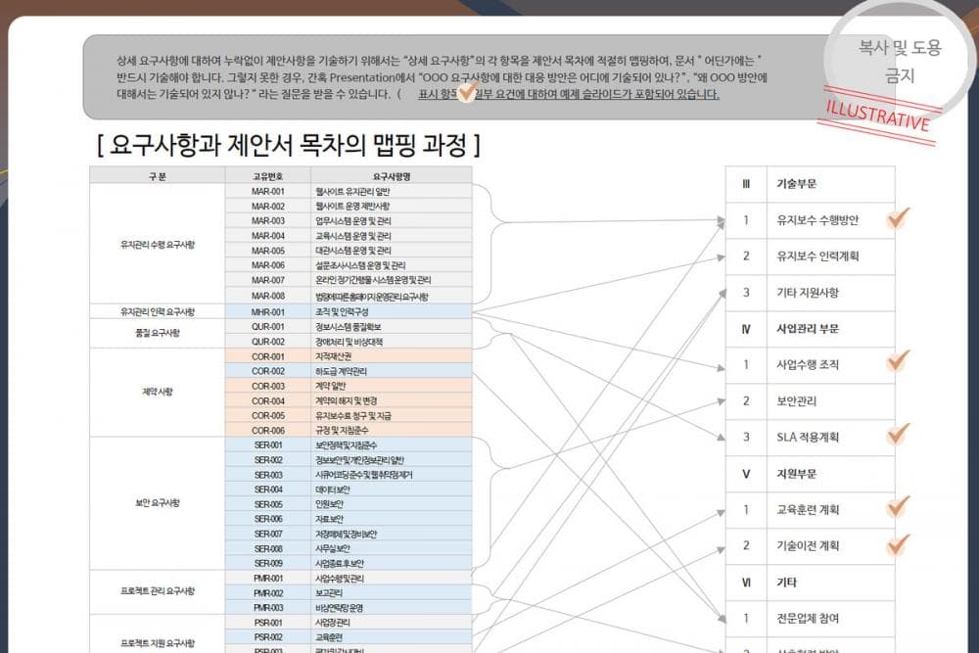Select the MAR-004 cell
The height and width of the screenshot is (653, 979).
[x=268, y=236]
